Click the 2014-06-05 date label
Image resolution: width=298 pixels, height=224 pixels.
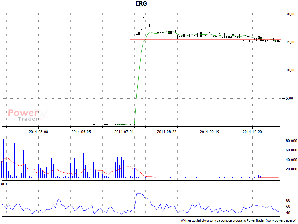[x=81, y=132]
